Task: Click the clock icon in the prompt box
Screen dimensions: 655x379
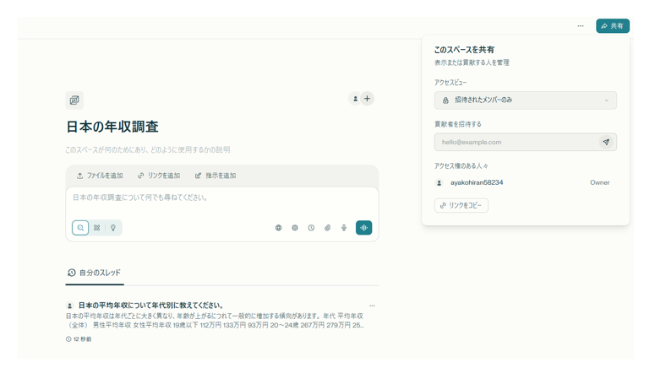Action: (311, 228)
